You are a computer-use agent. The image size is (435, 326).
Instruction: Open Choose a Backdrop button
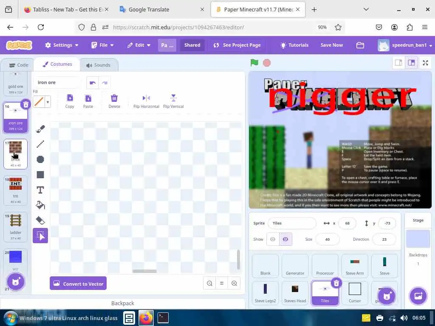point(418,296)
